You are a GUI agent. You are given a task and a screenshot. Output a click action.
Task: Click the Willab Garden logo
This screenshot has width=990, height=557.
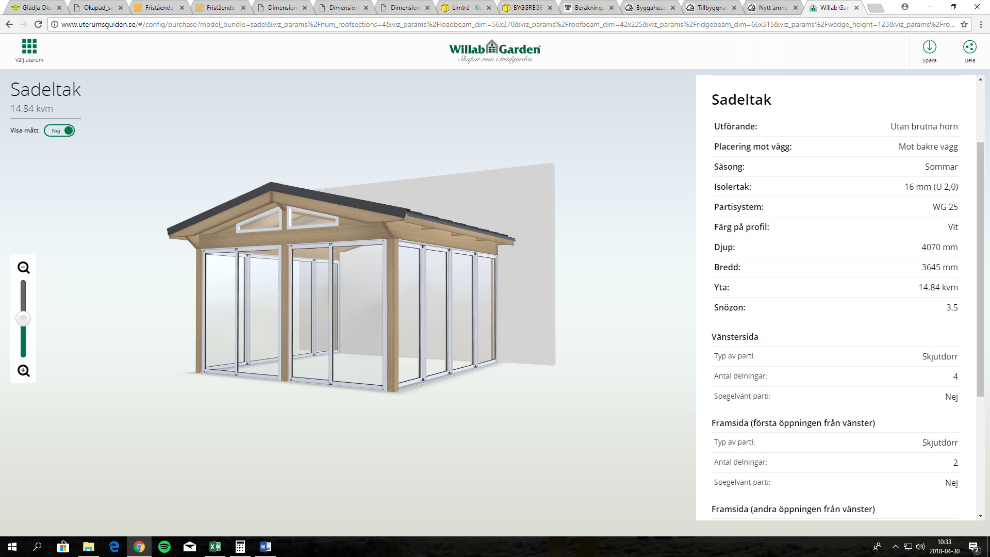(495, 51)
